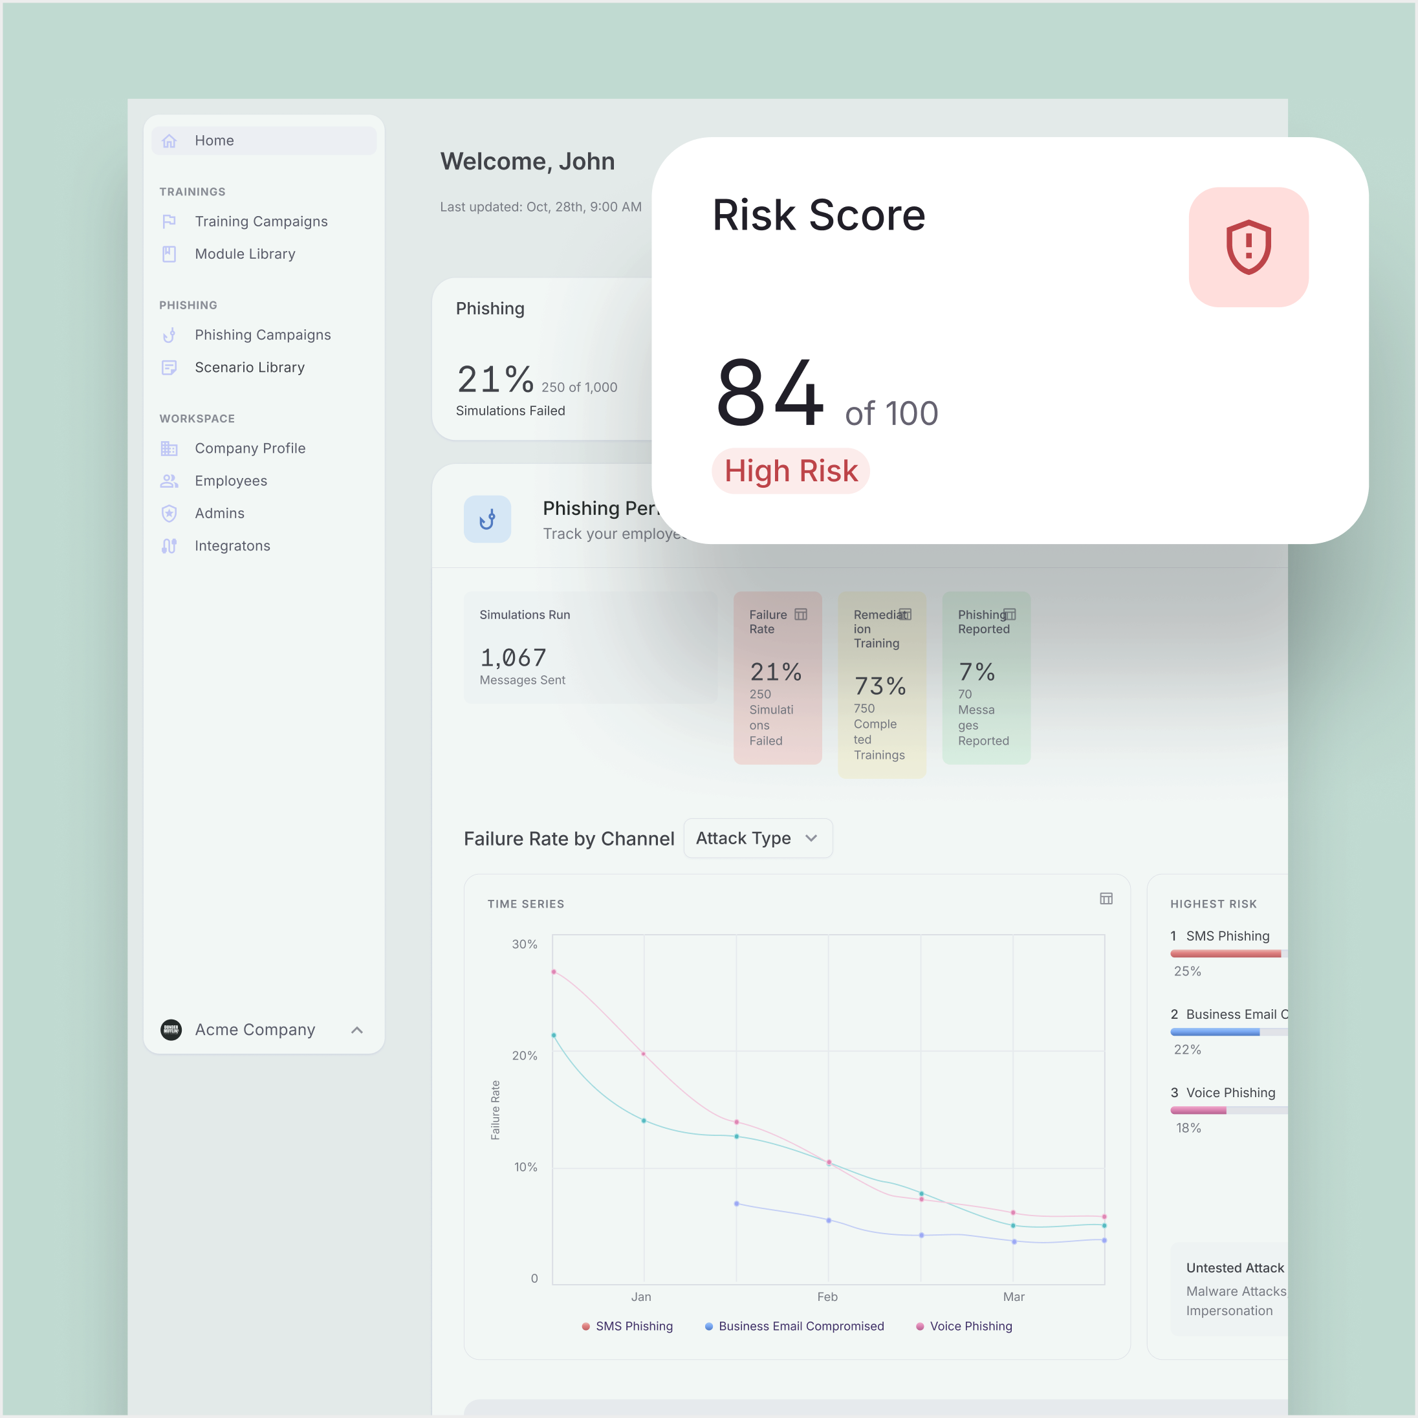Click the Scenario Library icon
This screenshot has height=1418, width=1418.
169,367
